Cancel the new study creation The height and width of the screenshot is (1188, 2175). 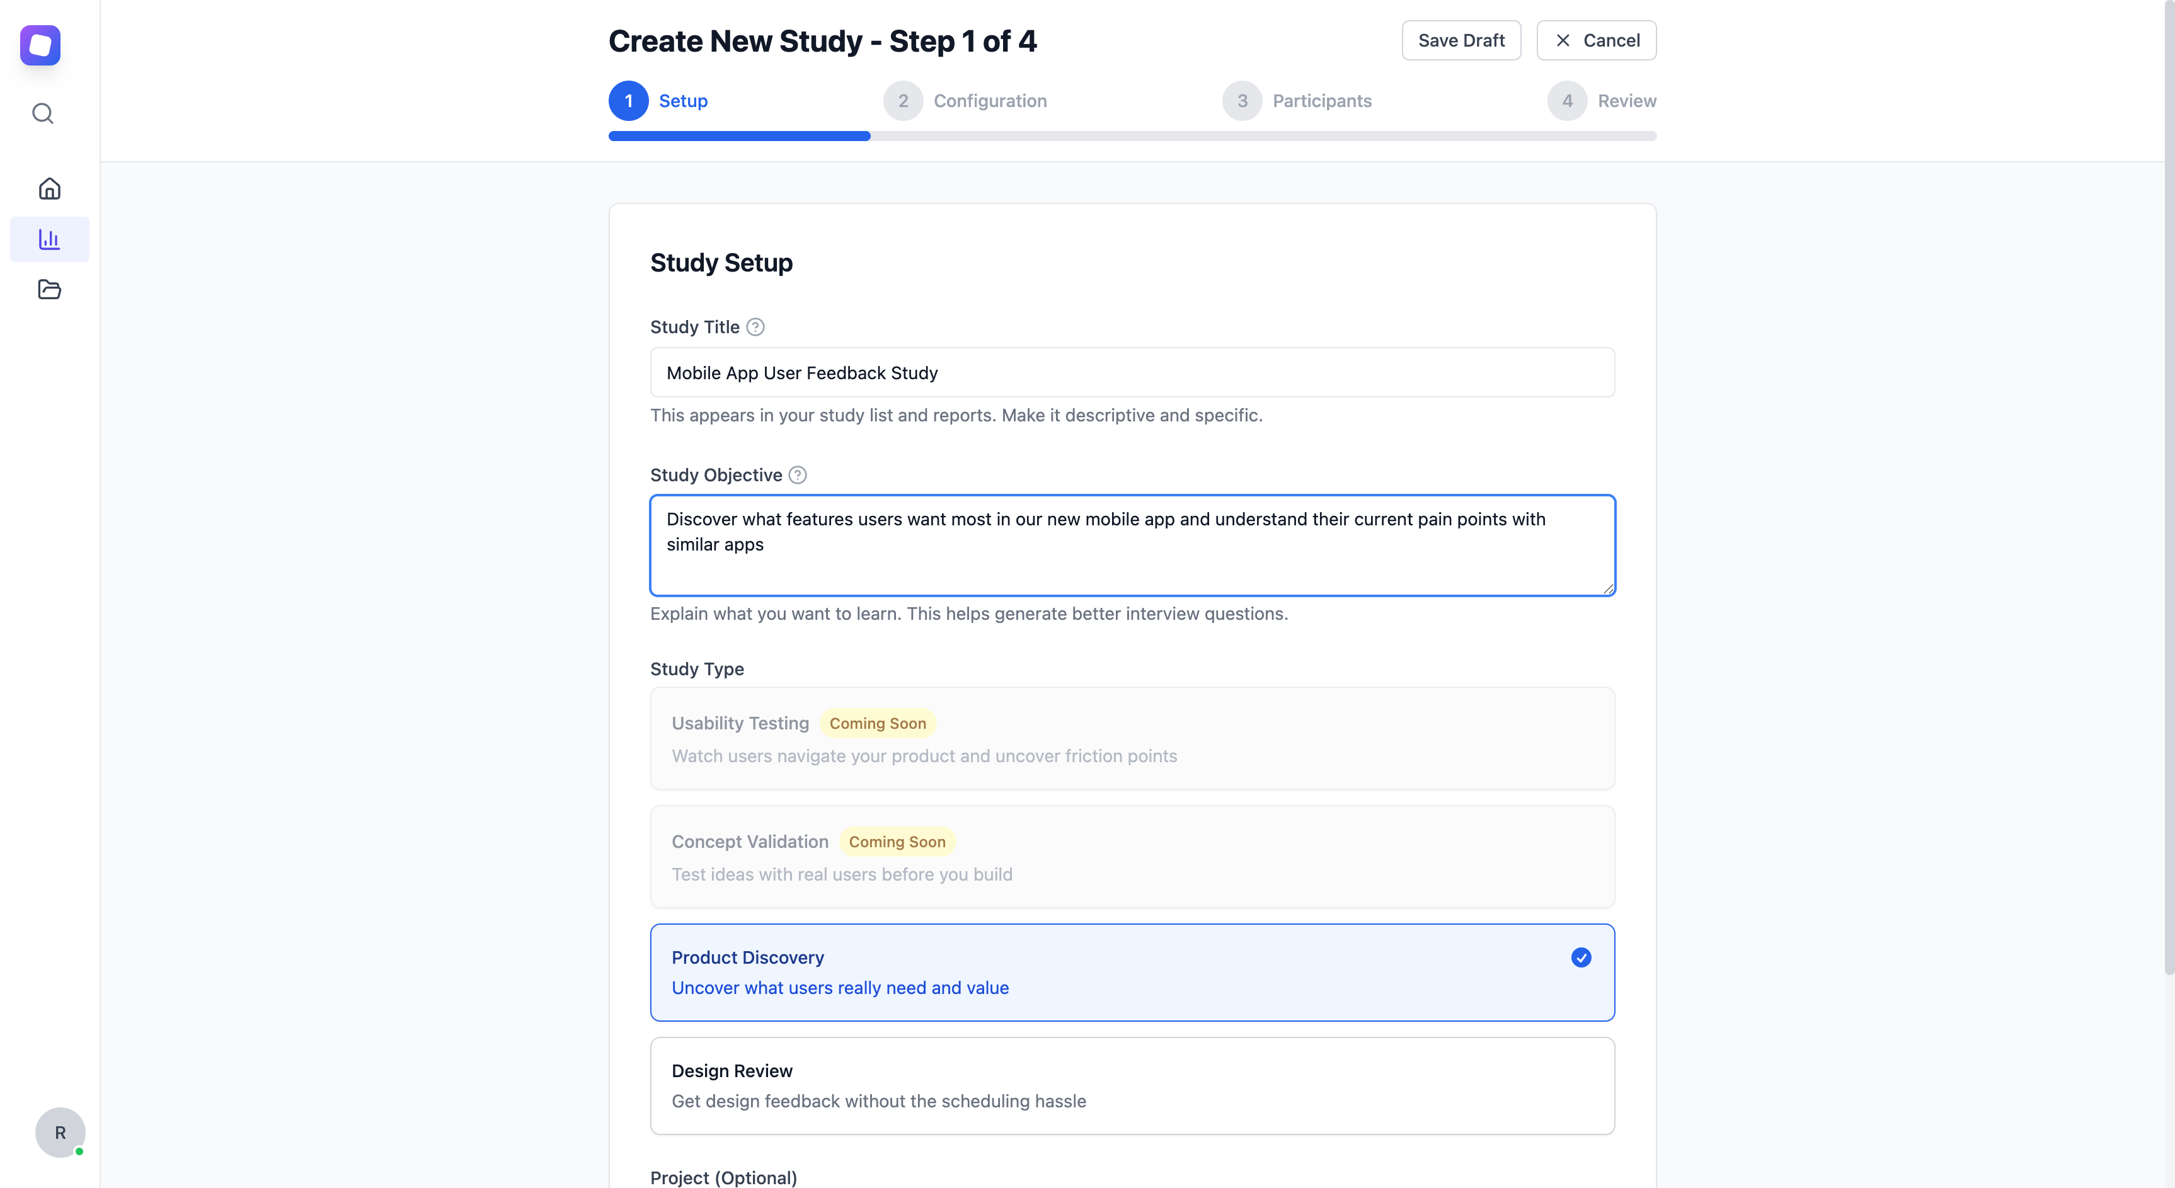1596,40
